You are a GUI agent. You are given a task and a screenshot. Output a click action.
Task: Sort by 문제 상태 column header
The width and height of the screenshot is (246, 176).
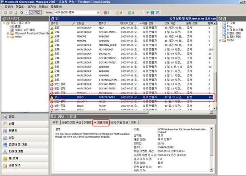196,23
